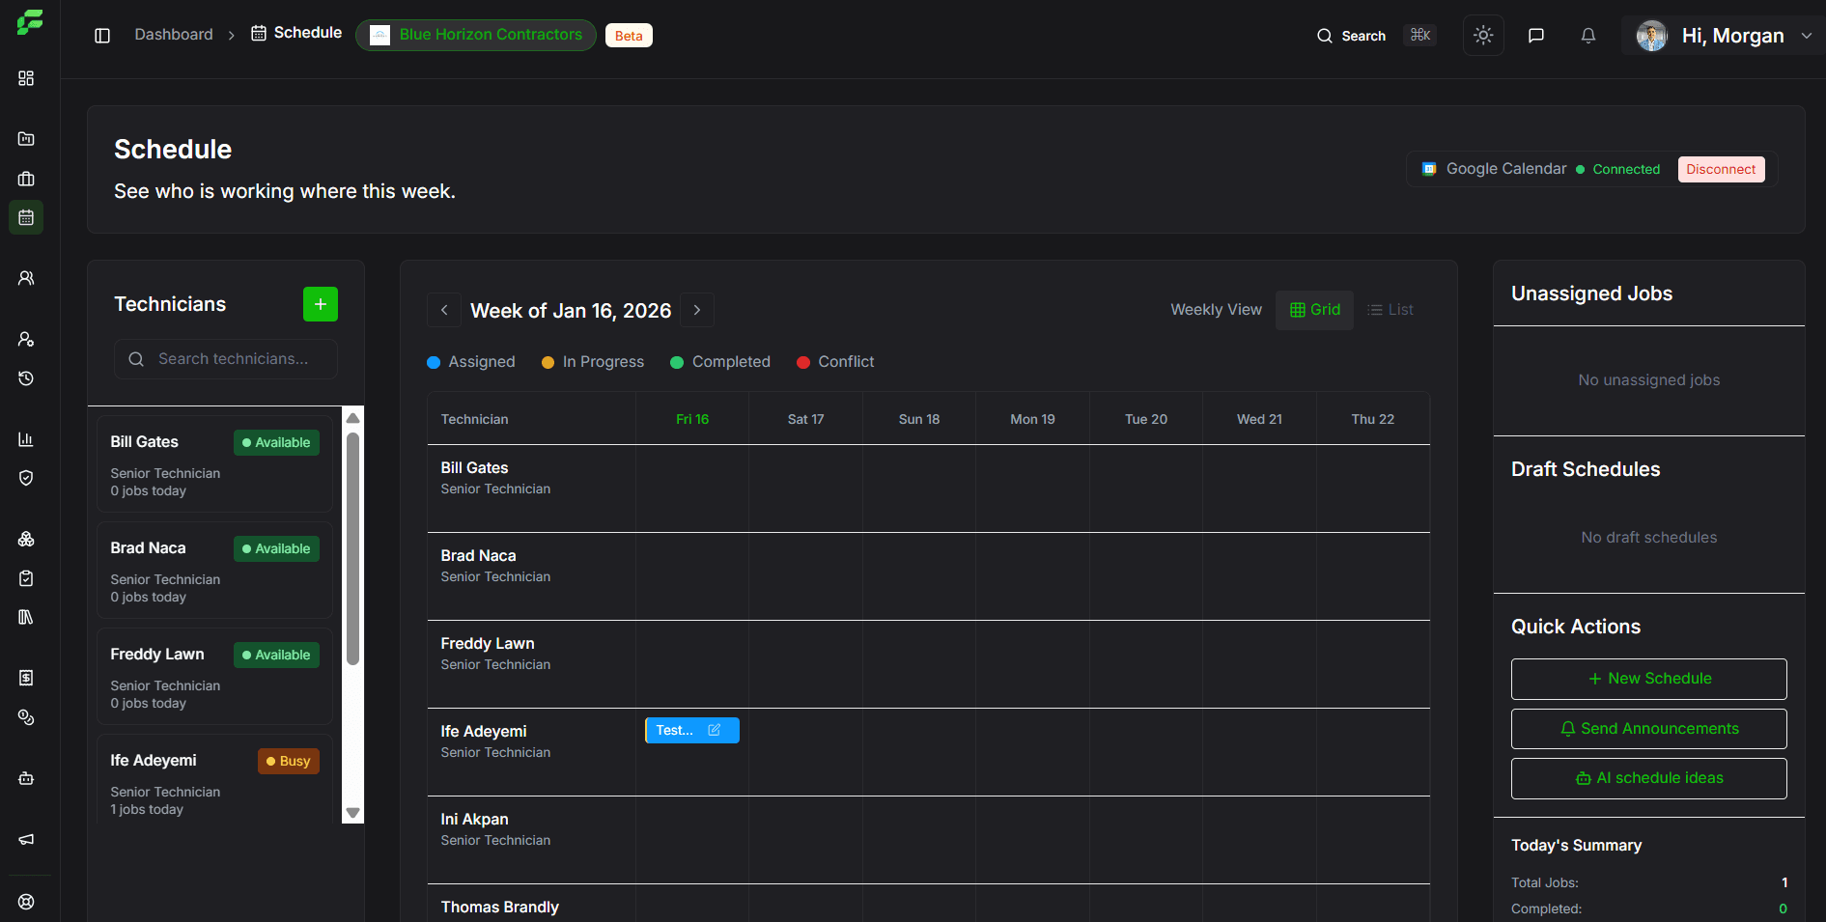Focus the Search technicians field
The image size is (1826, 922).
pos(226,359)
